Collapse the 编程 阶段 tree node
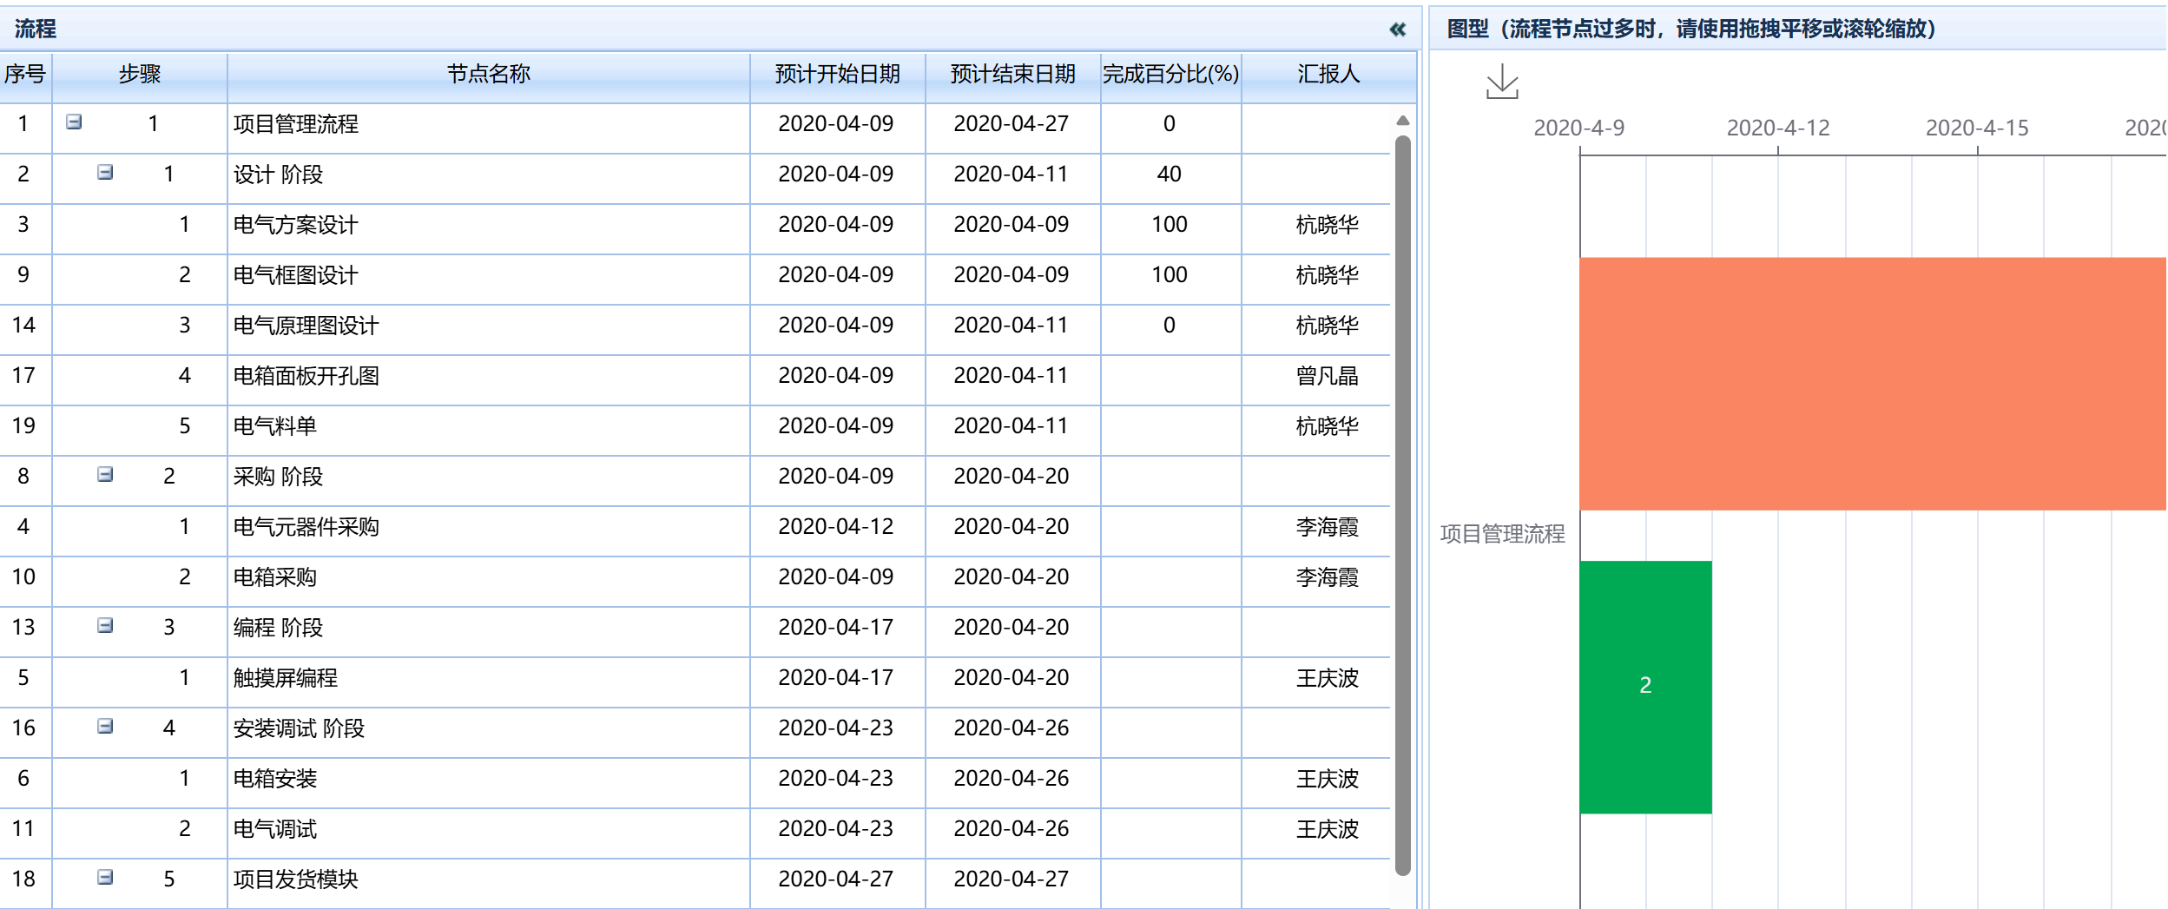This screenshot has width=2168, height=909. (x=105, y=626)
